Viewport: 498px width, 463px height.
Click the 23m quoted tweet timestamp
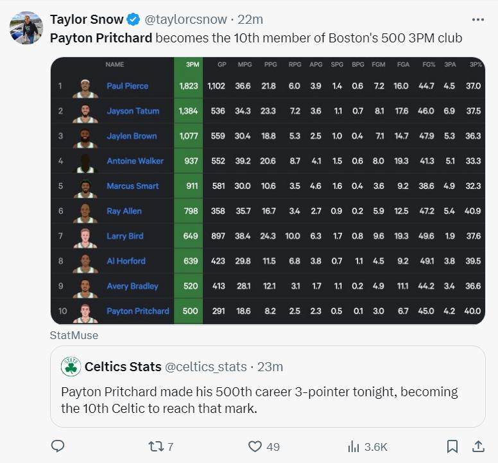tap(270, 367)
